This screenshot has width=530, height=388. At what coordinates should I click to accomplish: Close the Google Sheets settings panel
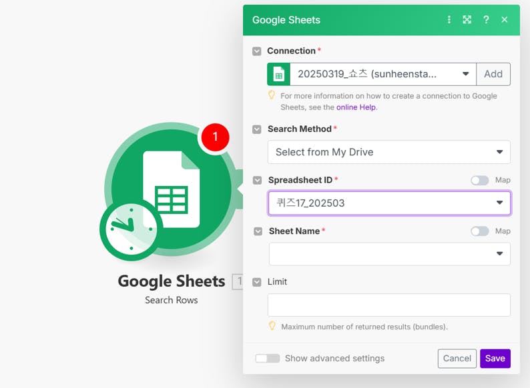(x=505, y=19)
